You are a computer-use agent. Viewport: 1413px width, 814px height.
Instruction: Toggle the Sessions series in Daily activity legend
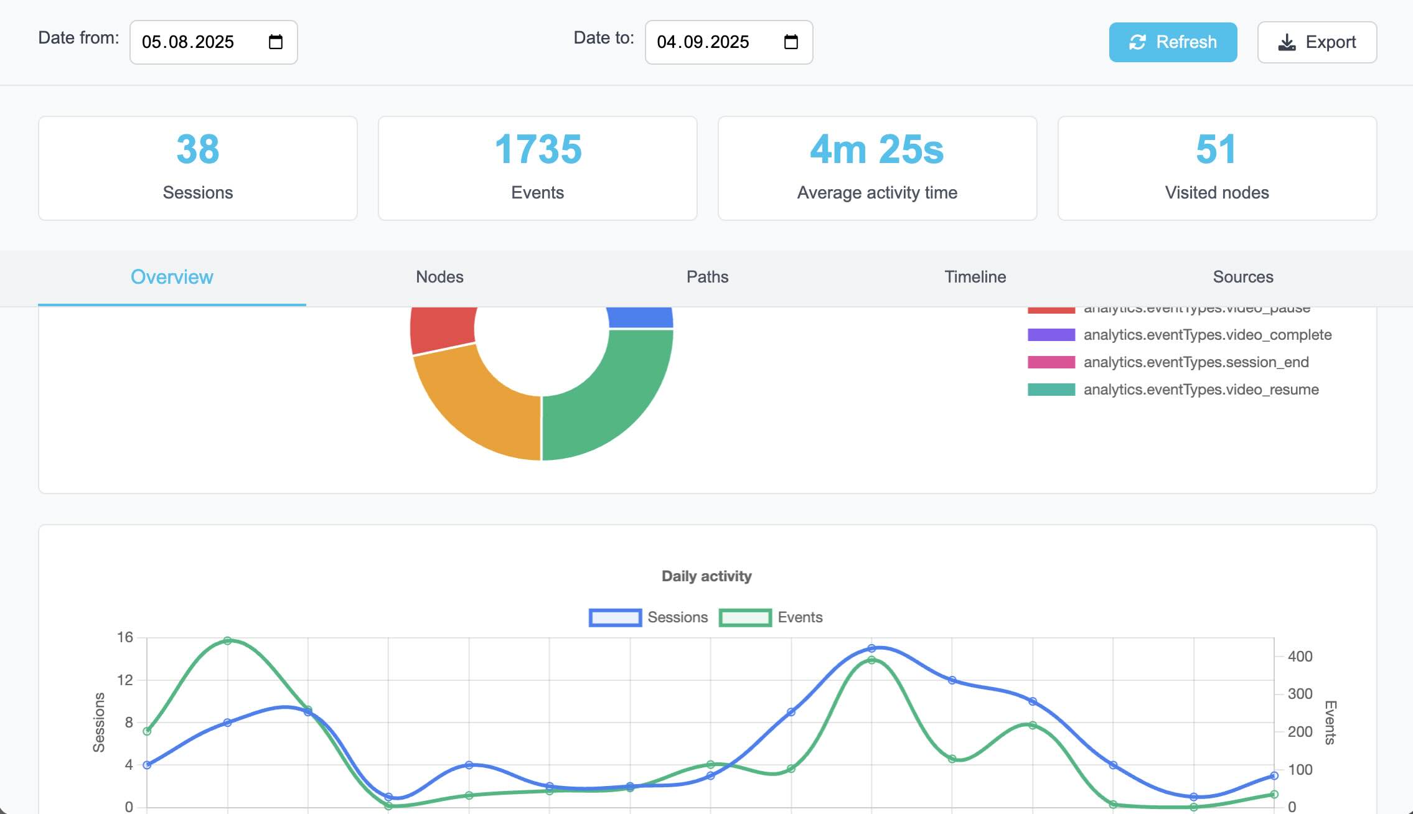click(x=649, y=617)
